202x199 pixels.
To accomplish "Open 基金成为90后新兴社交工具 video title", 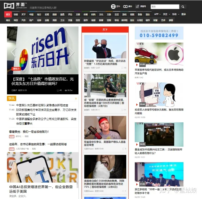I will (158, 151).
